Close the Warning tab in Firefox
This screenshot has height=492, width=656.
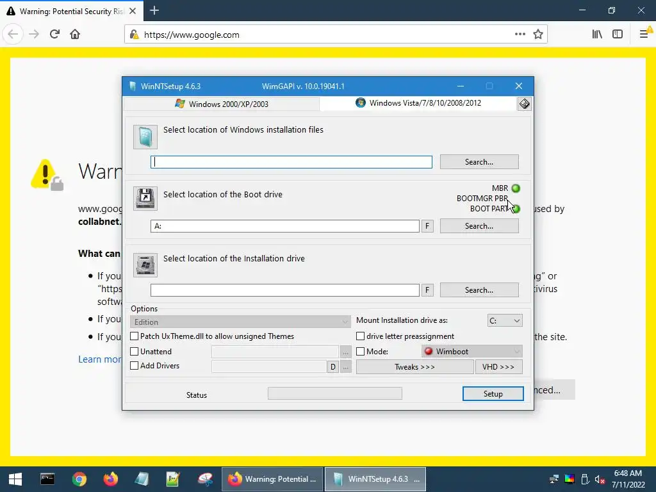(133, 12)
